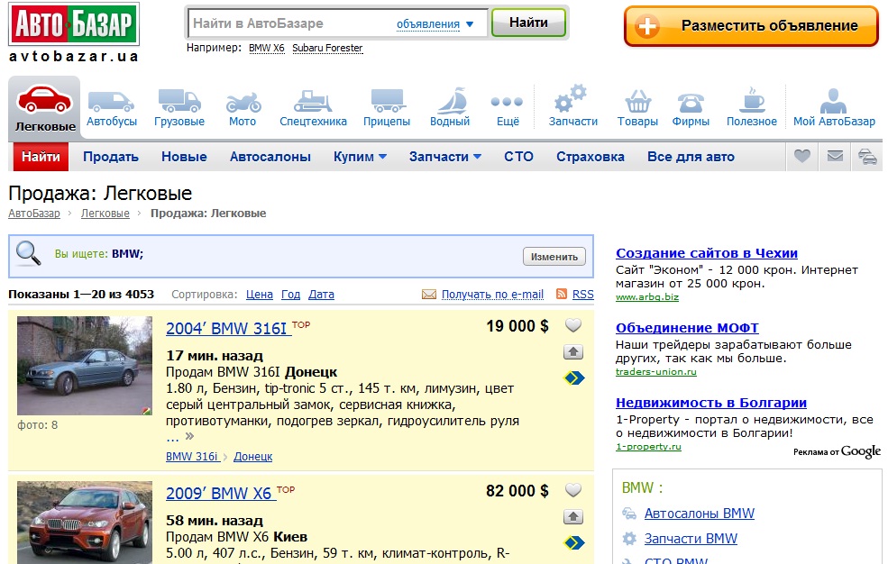
Task: Click the blue-yellow marker on BMW X6 listing
Action: click(574, 542)
